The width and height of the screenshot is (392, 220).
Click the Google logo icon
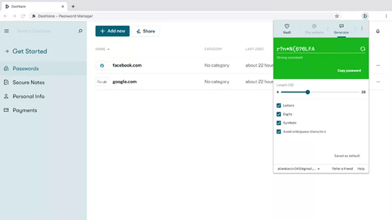point(102,82)
